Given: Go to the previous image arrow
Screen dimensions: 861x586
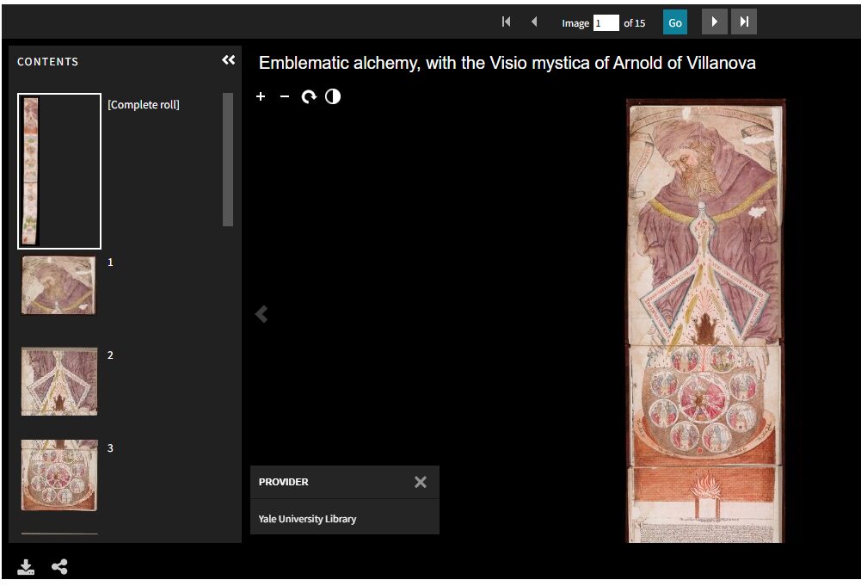Looking at the screenshot, I should [x=534, y=22].
